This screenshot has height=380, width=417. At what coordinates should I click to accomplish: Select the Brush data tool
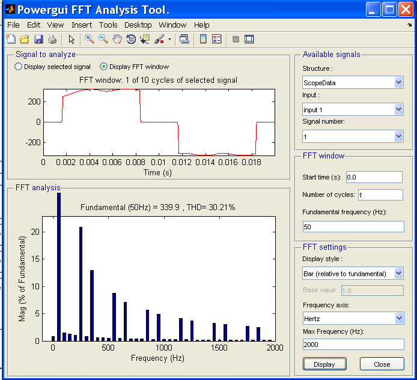click(x=159, y=40)
